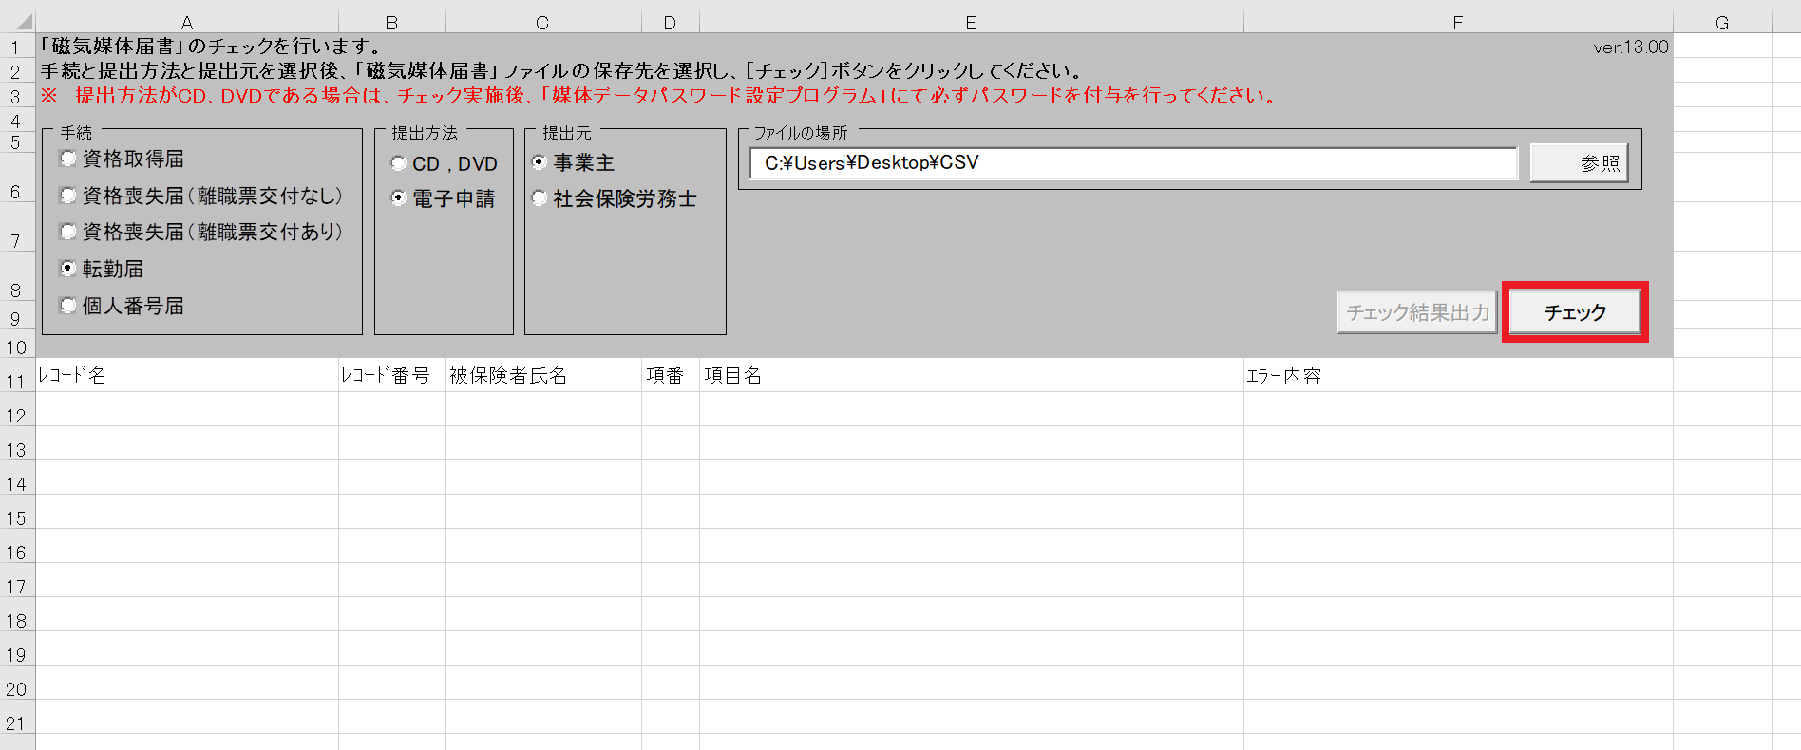
Task: Click the 参照 browse button
Action: (x=1579, y=163)
